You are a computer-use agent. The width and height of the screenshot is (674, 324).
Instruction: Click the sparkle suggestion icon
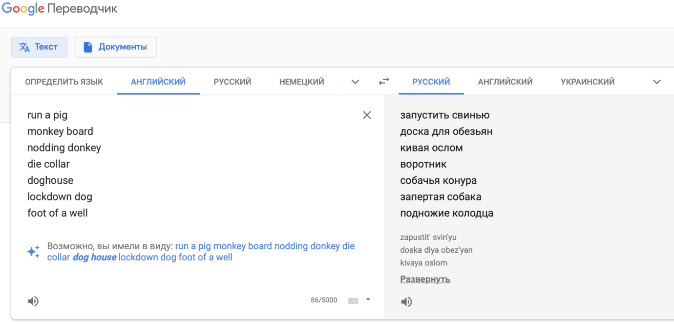pos(33,252)
